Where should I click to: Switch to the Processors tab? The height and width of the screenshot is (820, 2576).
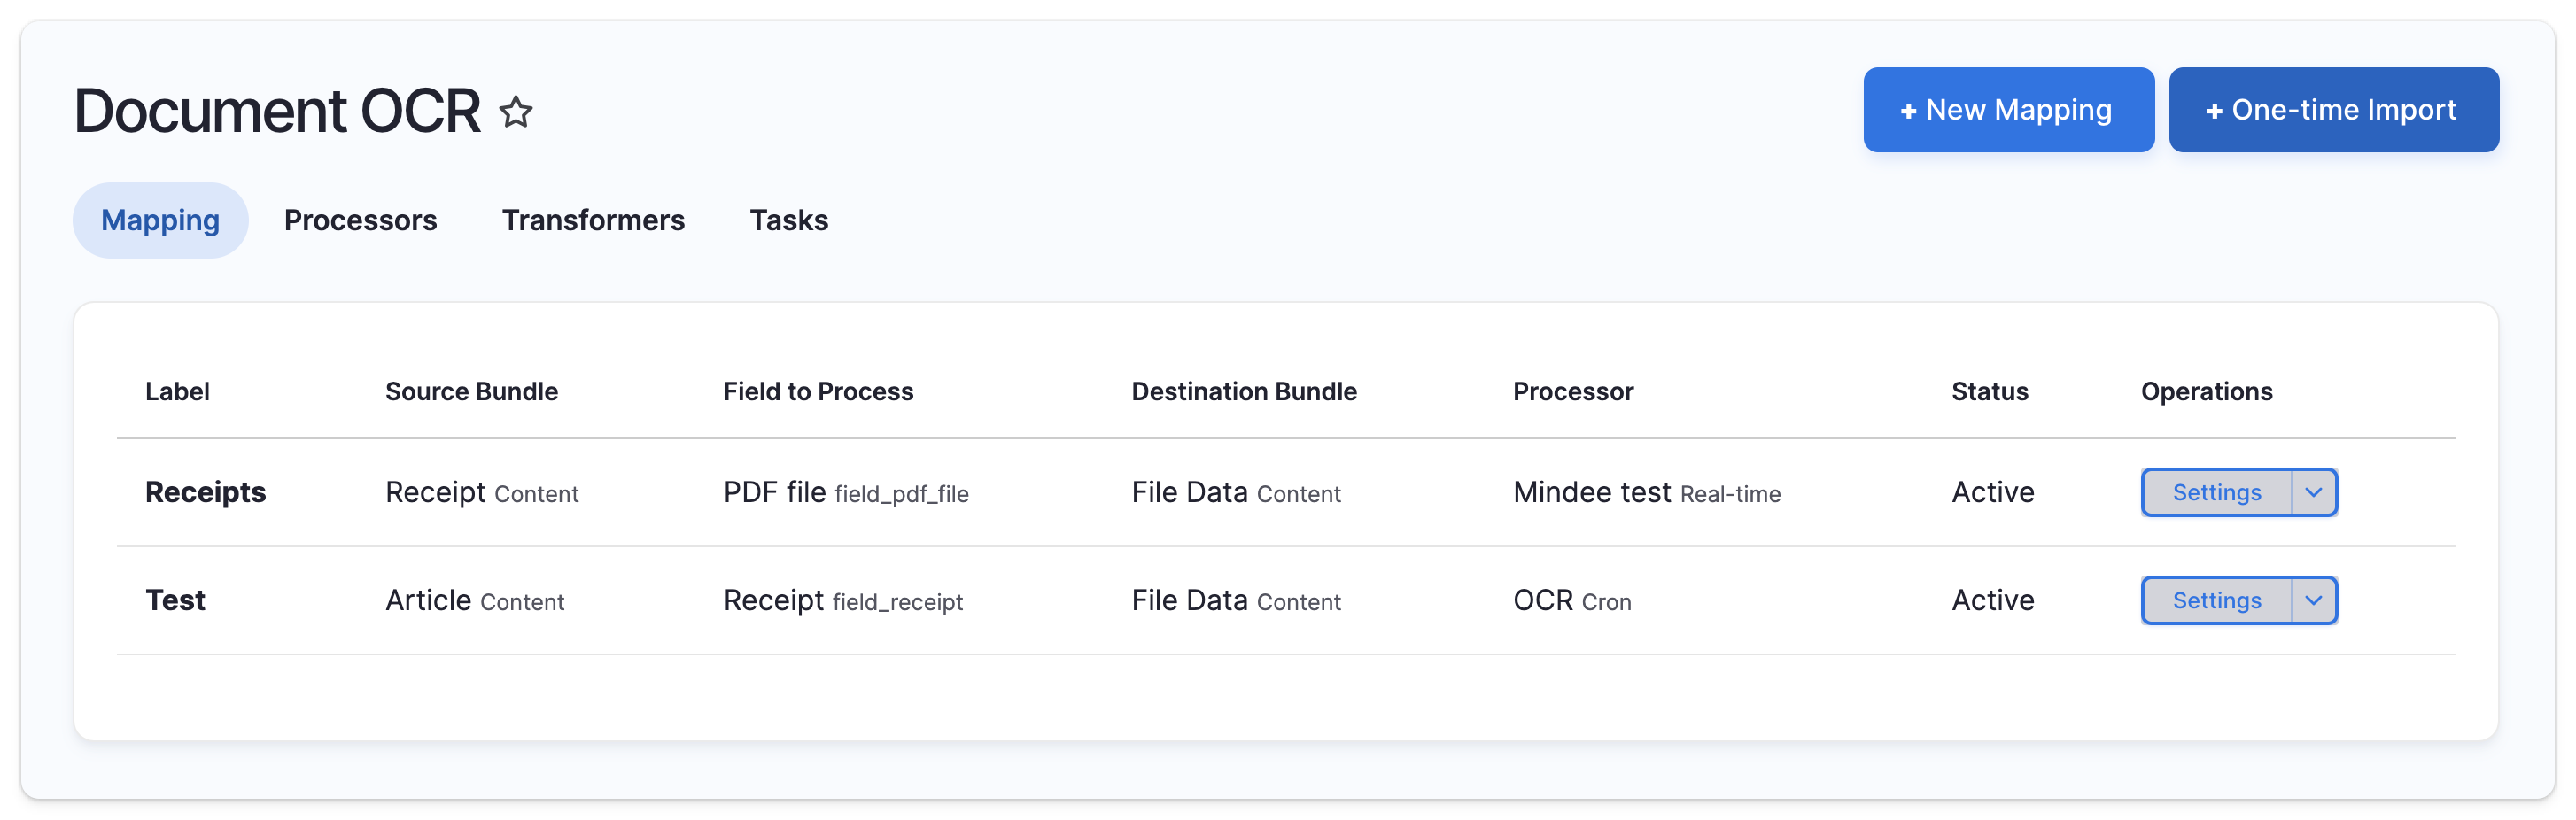pyautogui.click(x=360, y=220)
